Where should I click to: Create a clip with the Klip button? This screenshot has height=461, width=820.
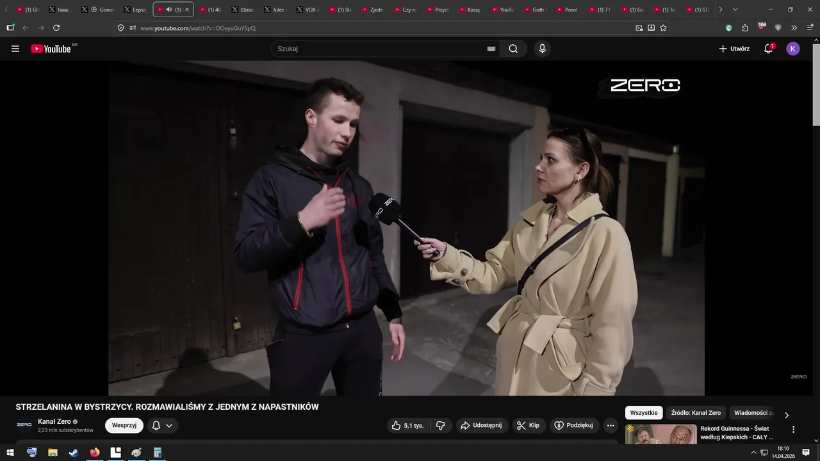pos(529,425)
